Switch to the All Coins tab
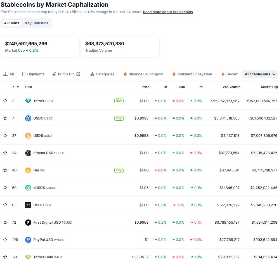 [11, 23]
